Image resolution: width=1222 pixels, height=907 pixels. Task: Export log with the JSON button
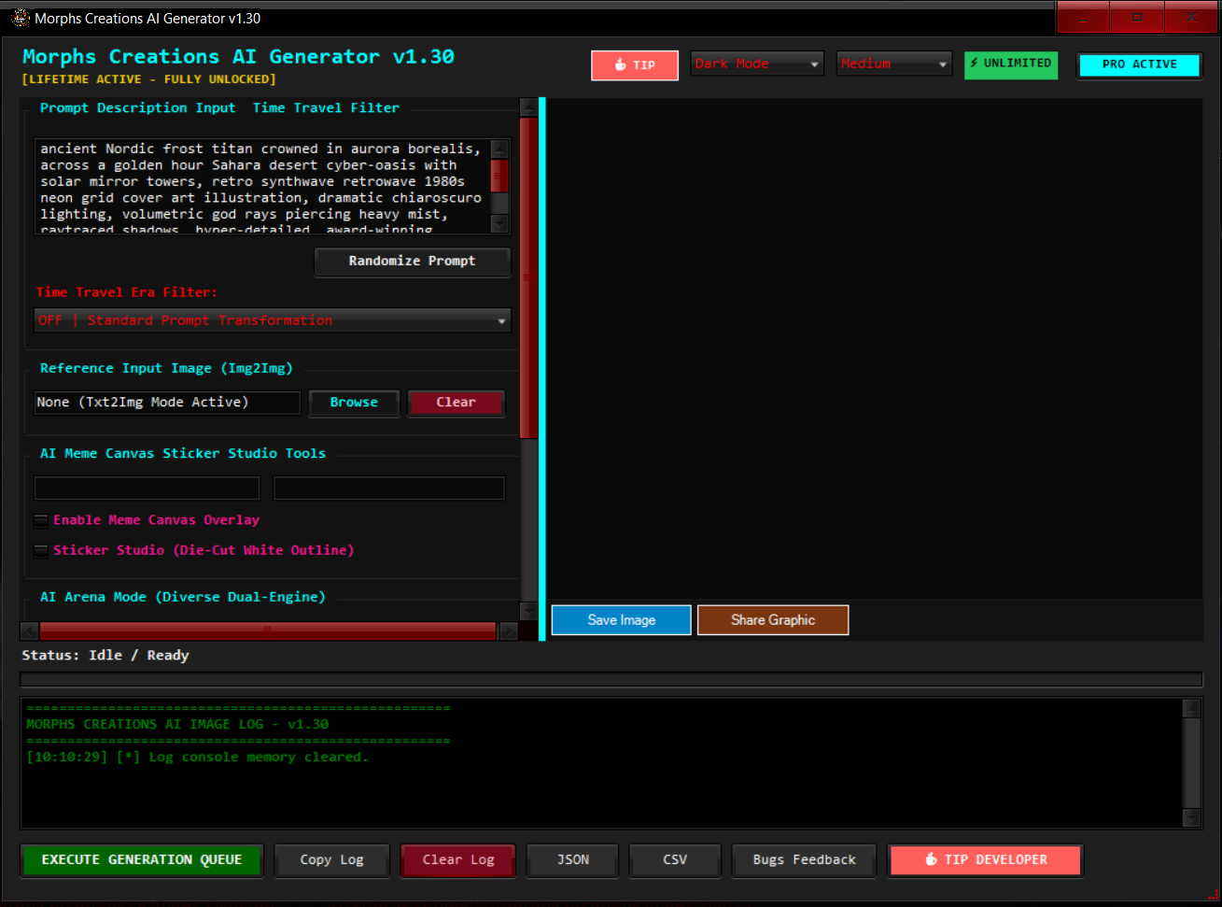(573, 860)
